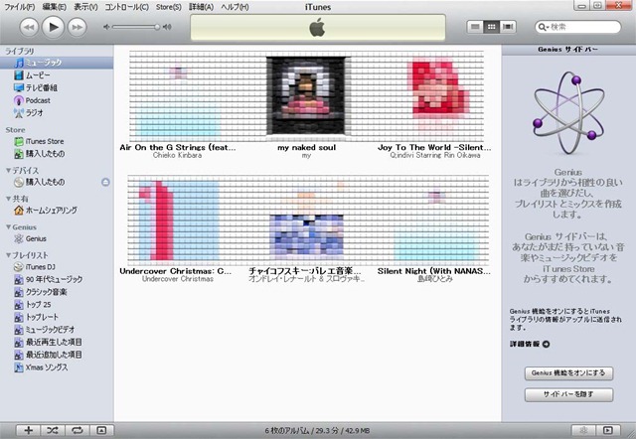The height and width of the screenshot is (439, 636).
Task: Open the 表示(V) menu
Action: click(85, 7)
